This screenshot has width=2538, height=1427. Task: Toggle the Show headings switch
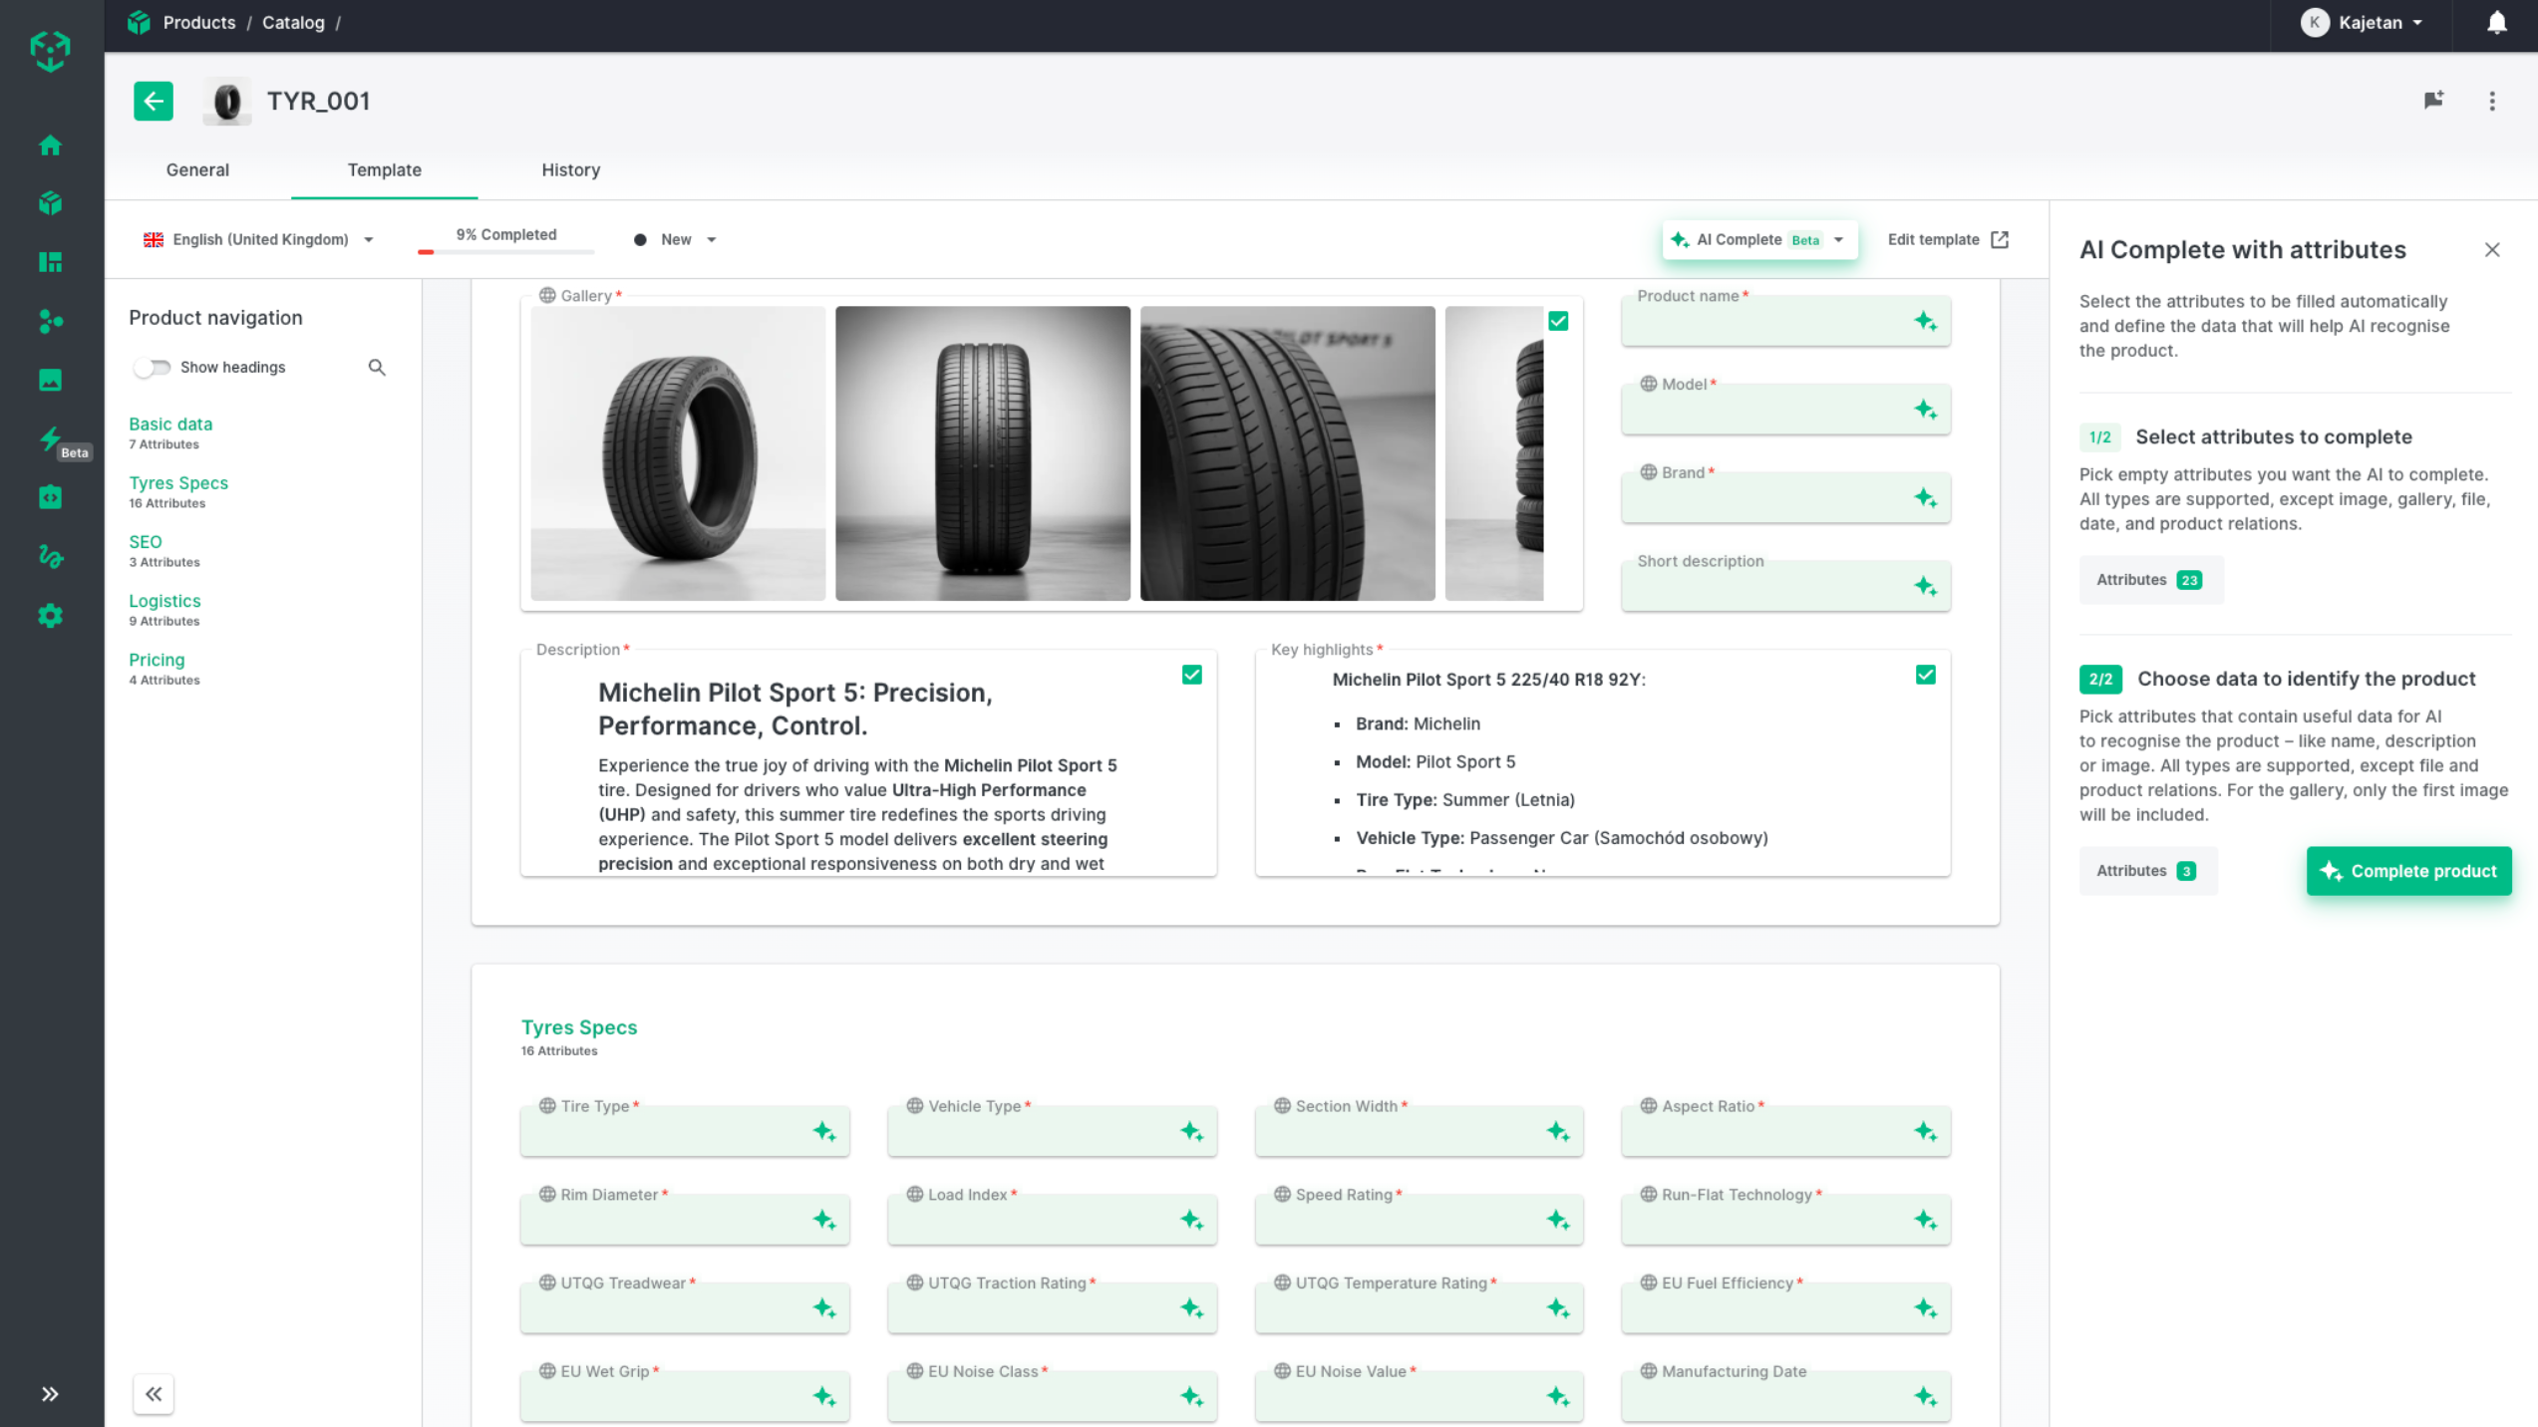tap(153, 368)
